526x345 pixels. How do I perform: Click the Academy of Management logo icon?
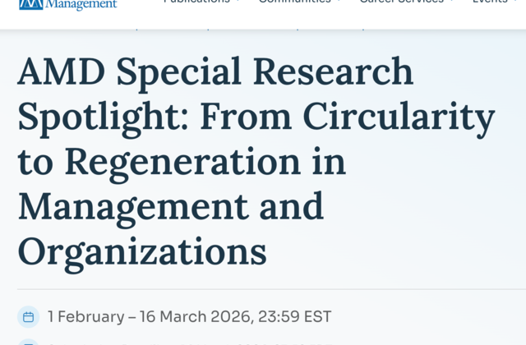point(31,4)
